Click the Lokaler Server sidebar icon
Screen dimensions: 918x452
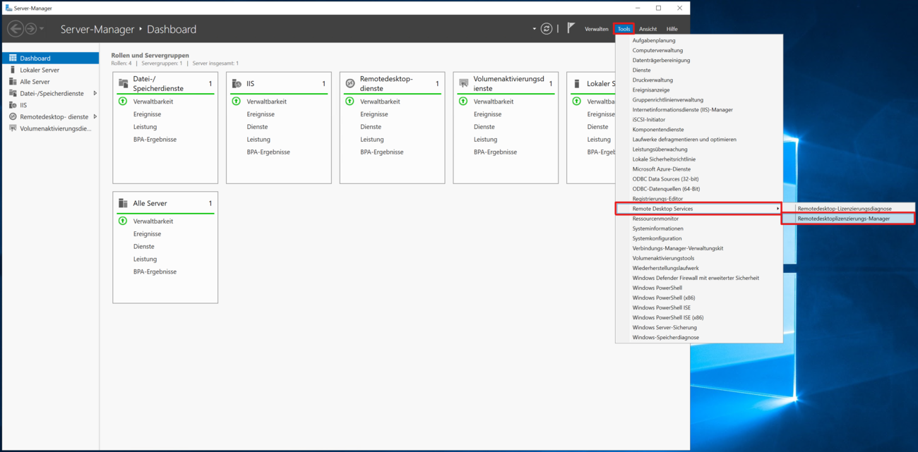coord(13,70)
